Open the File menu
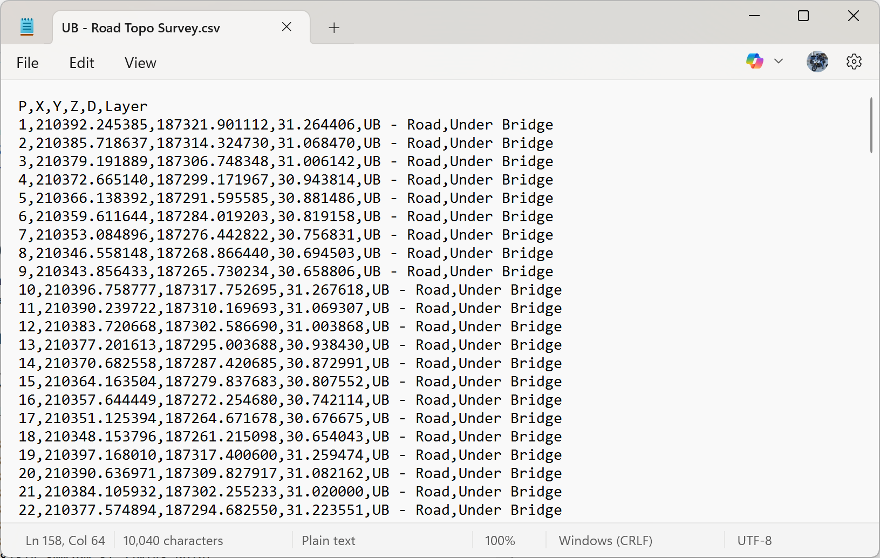 click(27, 63)
